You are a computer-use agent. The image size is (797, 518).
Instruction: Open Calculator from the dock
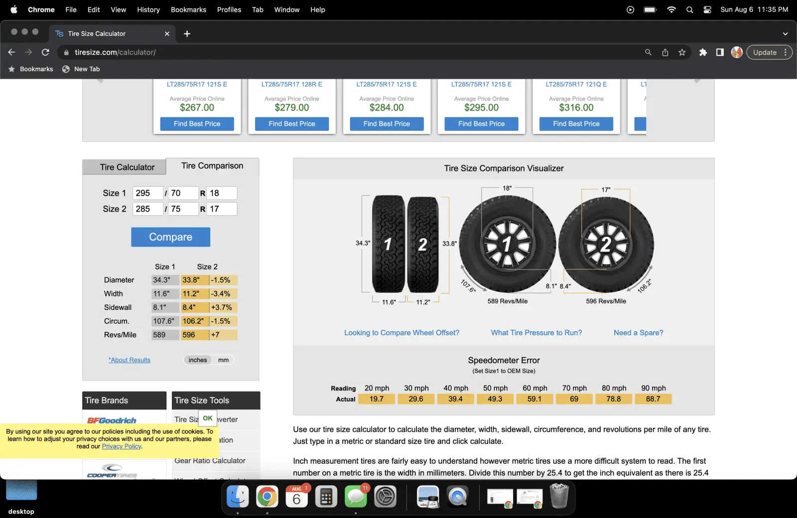(x=326, y=497)
